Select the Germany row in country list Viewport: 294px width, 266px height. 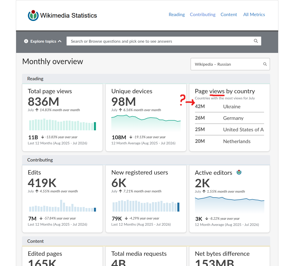tap(229, 118)
